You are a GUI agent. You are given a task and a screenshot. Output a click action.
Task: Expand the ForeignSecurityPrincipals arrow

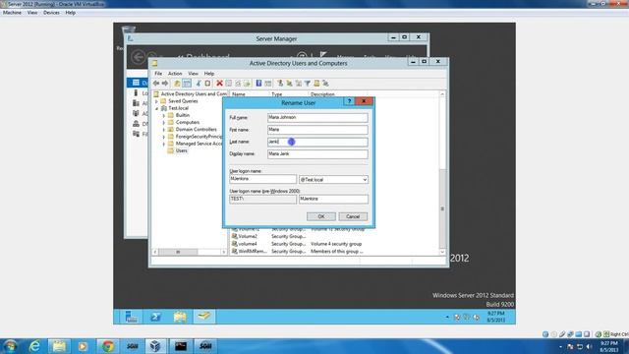pyautogui.click(x=164, y=137)
